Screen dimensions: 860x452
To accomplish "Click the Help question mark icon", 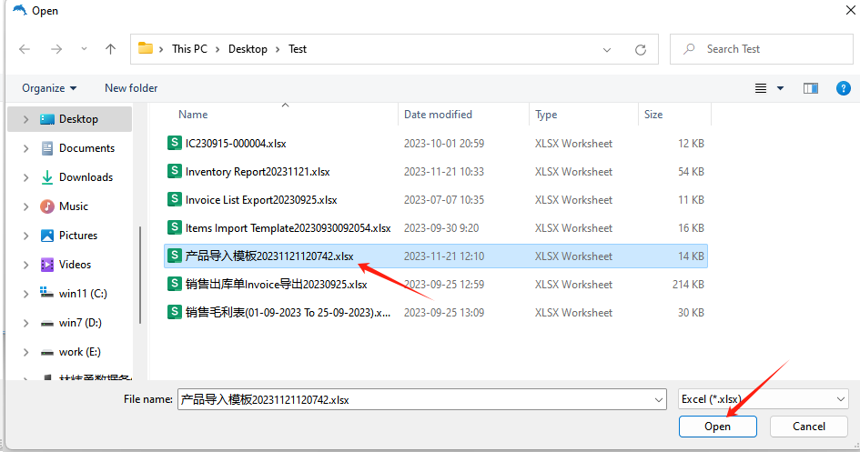I will (843, 88).
